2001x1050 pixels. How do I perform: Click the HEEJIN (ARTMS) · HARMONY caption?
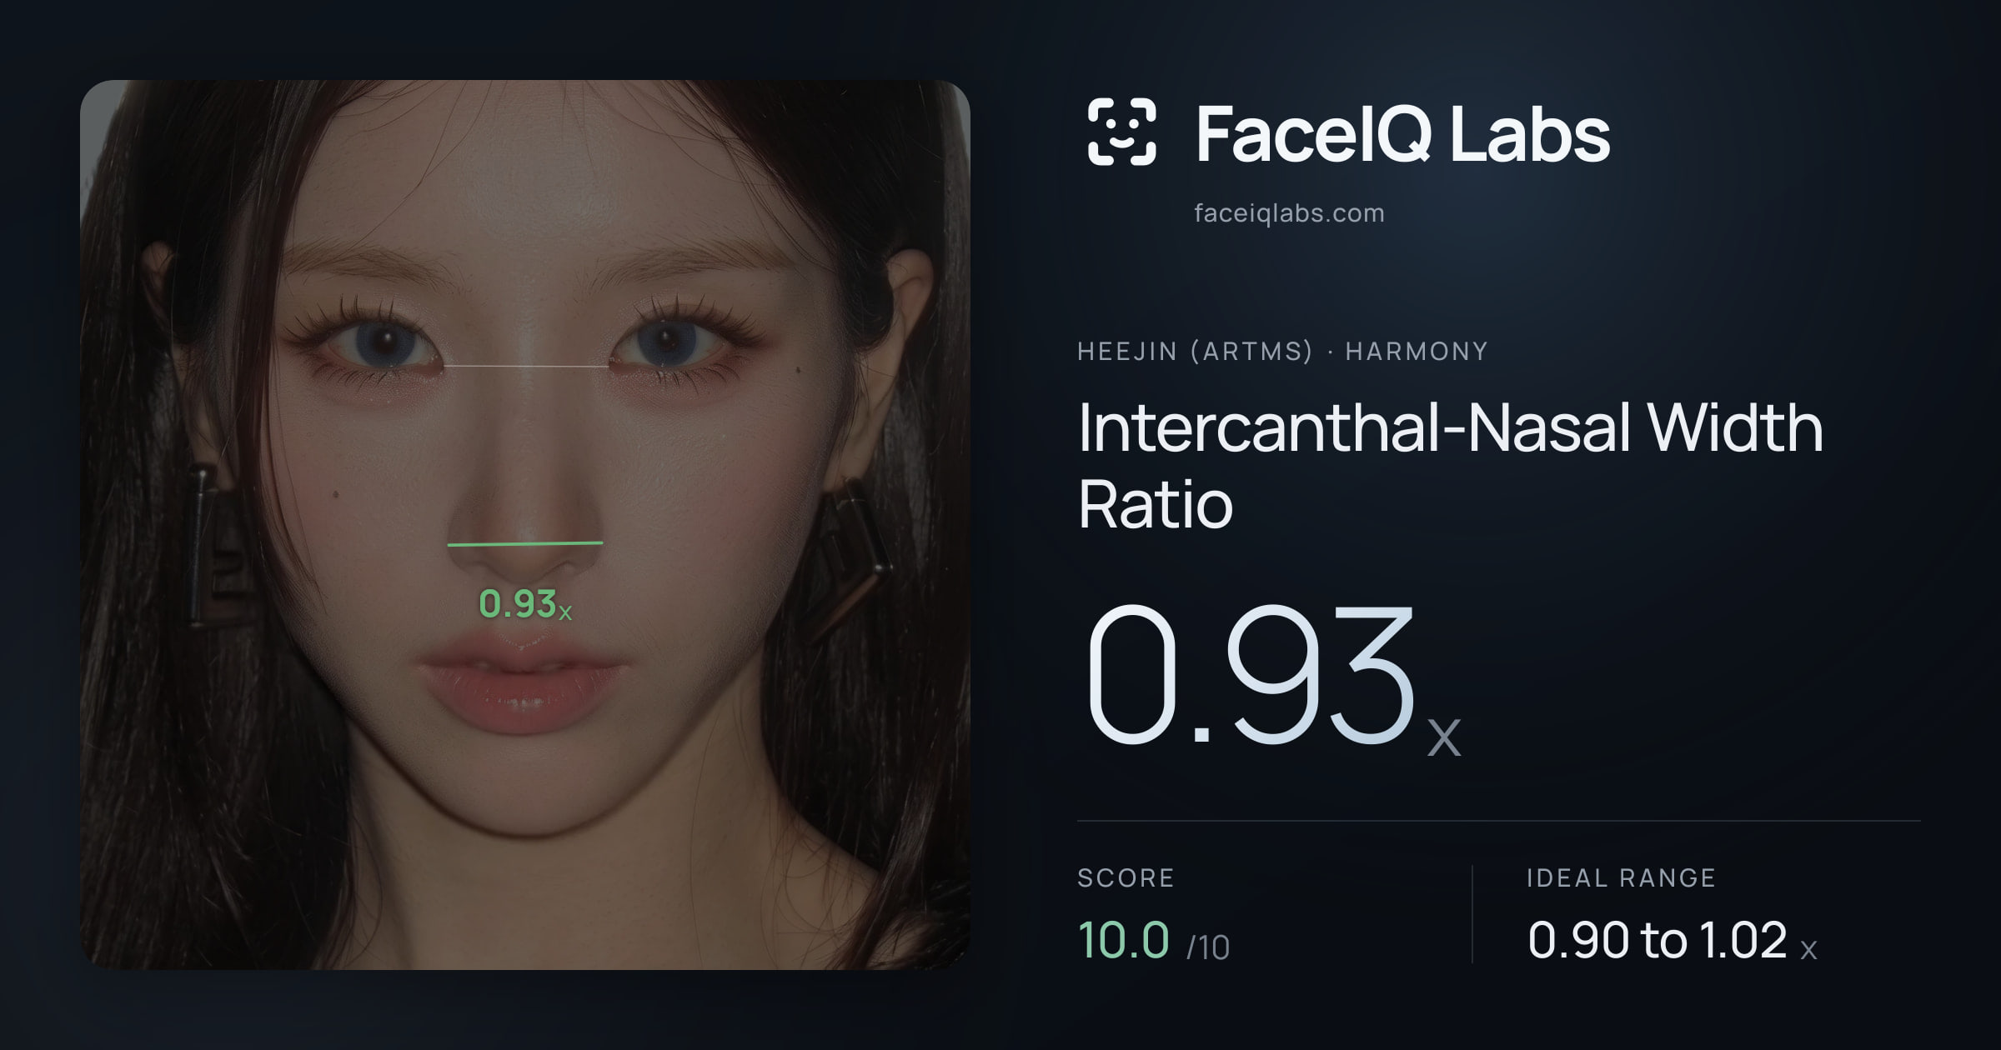(1282, 351)
